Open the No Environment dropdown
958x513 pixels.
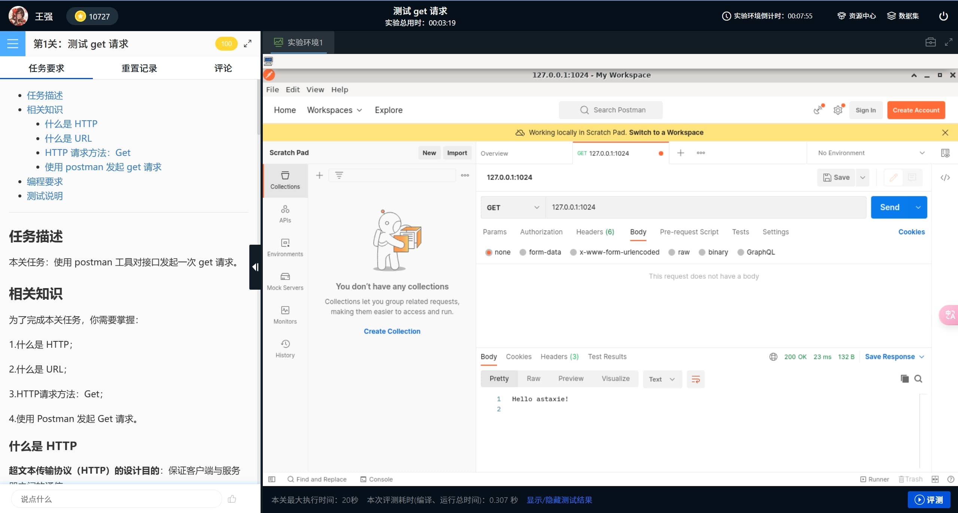pos(871,153)
